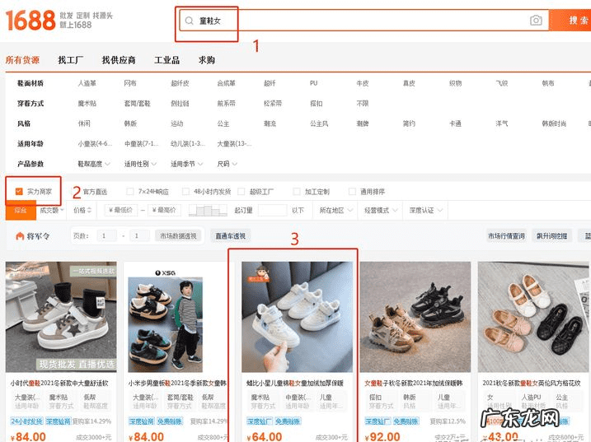Open the 工业品 tab
591x442 pixels.
[167, 60]
